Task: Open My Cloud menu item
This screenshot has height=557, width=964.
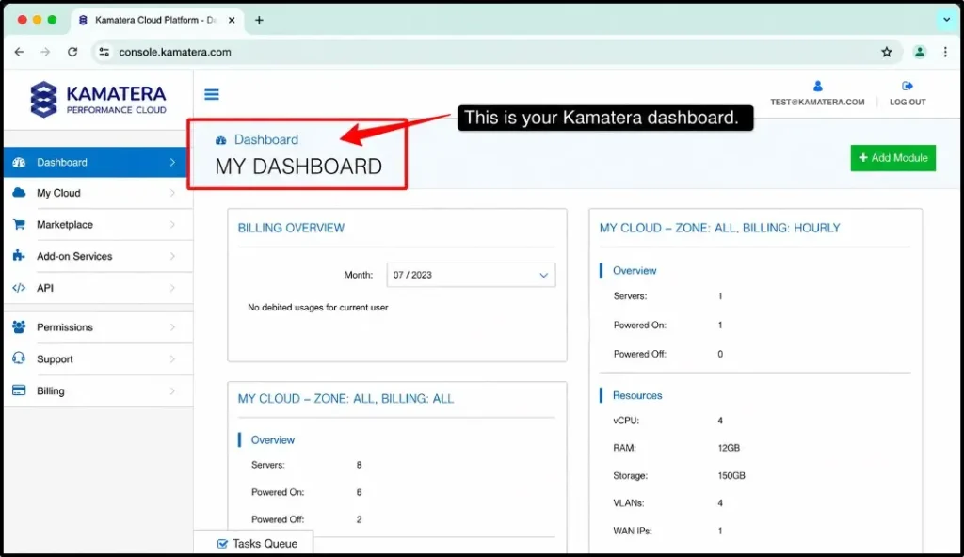Action: [x=98, y=193]
